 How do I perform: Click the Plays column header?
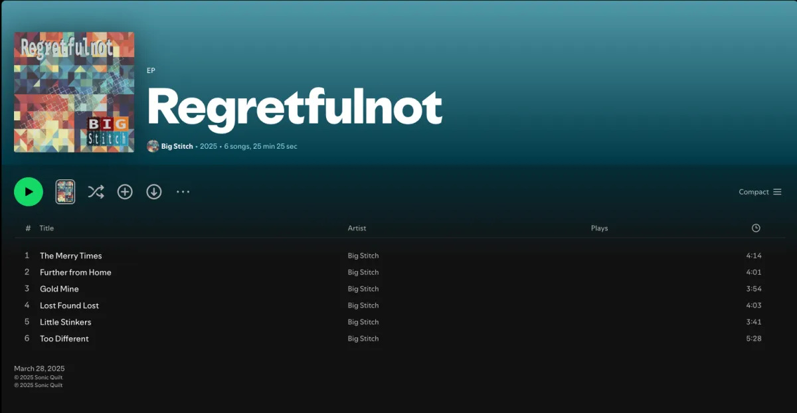click(599, 228)
